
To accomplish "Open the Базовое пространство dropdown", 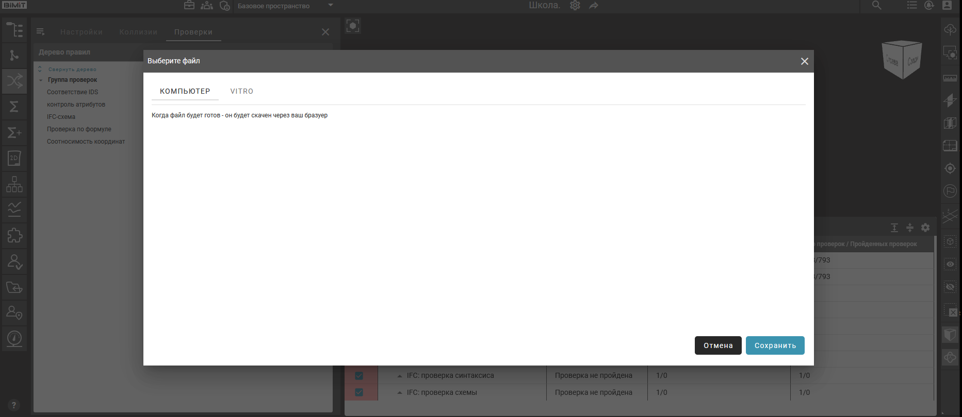I will 330,6.
